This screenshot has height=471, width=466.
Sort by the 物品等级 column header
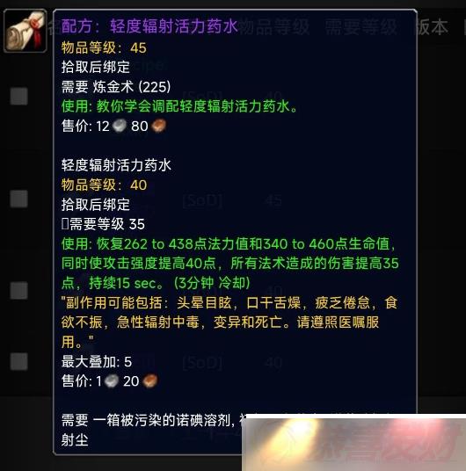pos(273,26)
